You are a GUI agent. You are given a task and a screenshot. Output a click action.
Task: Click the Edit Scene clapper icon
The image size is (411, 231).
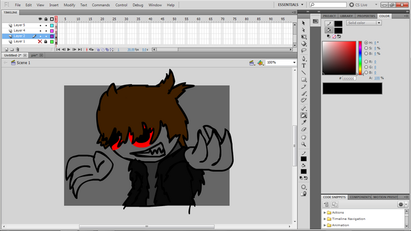(252, 63)
